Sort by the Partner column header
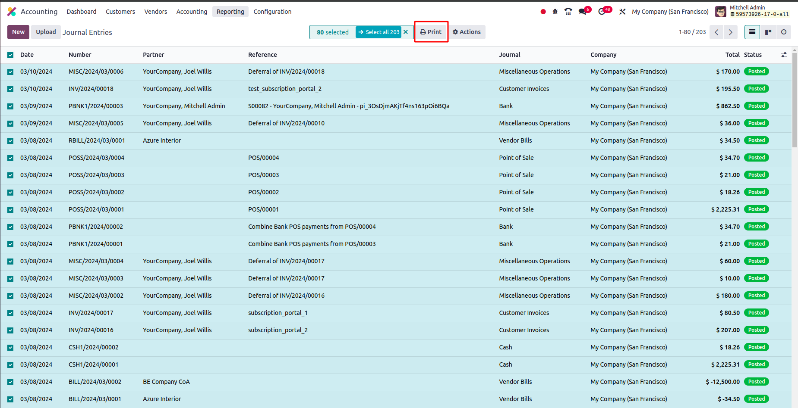 154,55
